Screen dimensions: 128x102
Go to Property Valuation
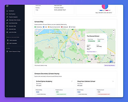[13, 17]
